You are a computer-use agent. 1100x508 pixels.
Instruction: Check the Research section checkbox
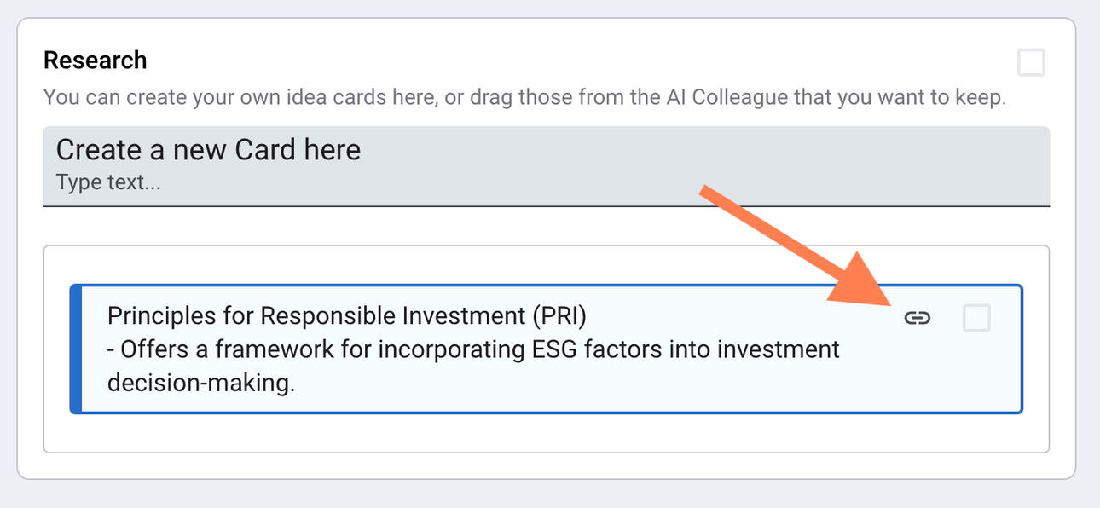pyautogui.click(x=1031, y=63)
